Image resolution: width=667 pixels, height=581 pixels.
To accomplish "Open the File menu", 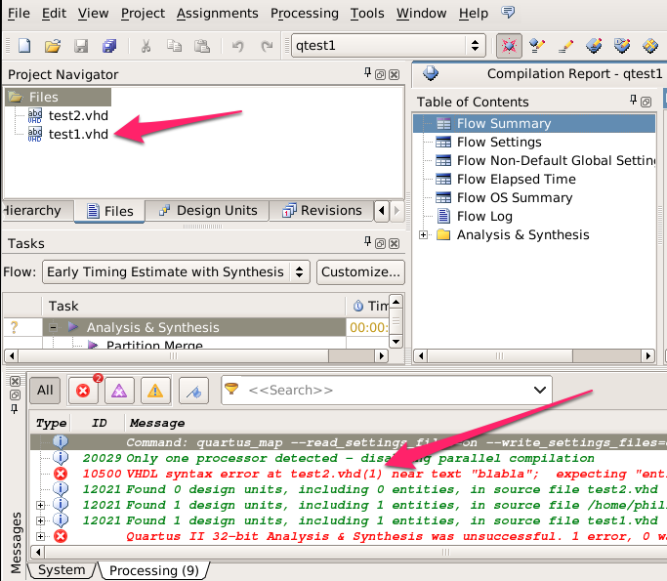I will [x=19, y=14].
